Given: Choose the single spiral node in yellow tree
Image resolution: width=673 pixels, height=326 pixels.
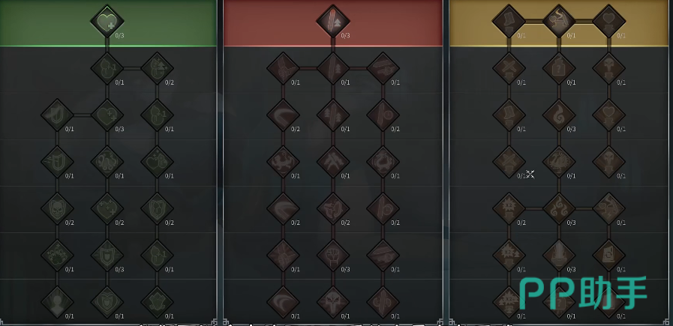Looking at the screenshot, I should tap(559, 115).
